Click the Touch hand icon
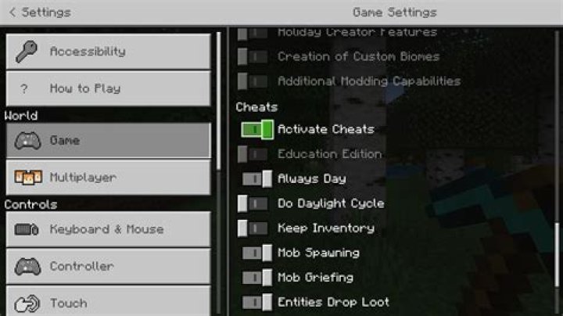 [x=27, y=303]
